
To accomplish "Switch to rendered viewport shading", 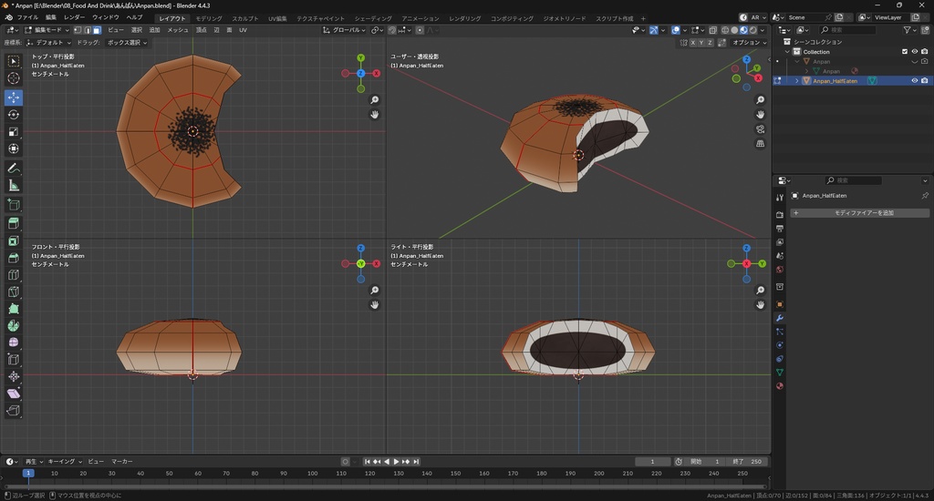I will tap(753, 30).
